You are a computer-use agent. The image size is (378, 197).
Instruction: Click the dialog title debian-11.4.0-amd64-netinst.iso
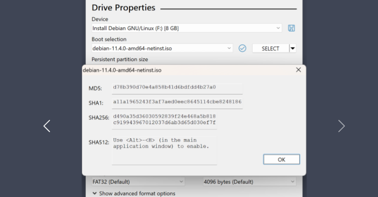coord(122,70)
